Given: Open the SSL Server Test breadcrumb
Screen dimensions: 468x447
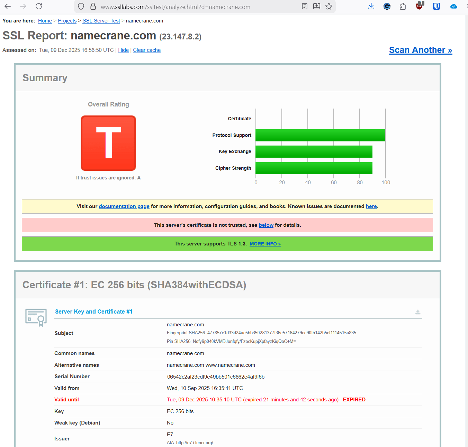Looking at the screenshot, I should coord(101,21).
